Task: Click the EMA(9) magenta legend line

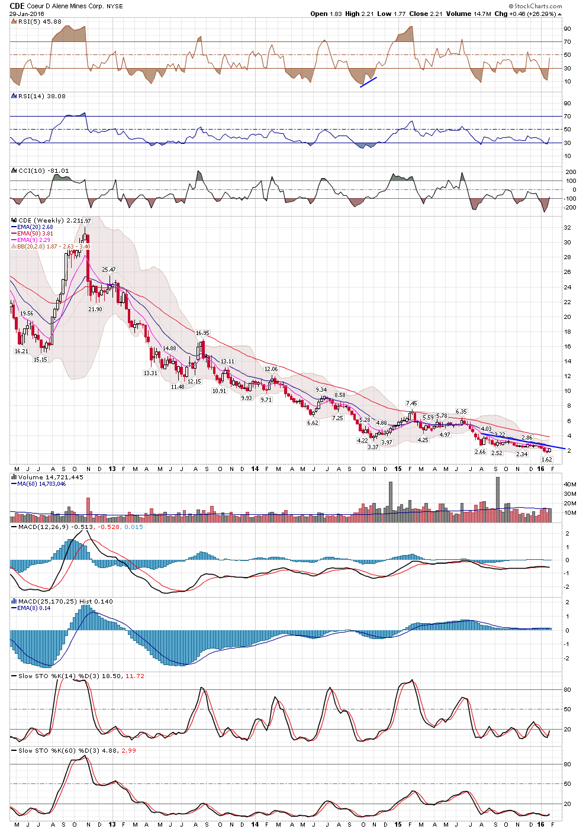Action: pos(14,240)
